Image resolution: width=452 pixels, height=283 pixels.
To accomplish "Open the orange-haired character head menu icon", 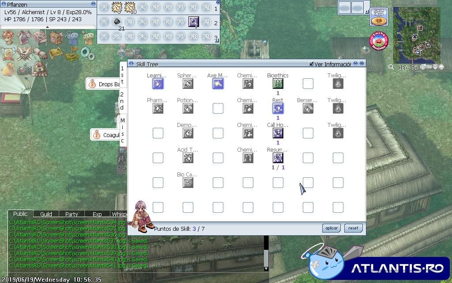I will coord(8,37).
